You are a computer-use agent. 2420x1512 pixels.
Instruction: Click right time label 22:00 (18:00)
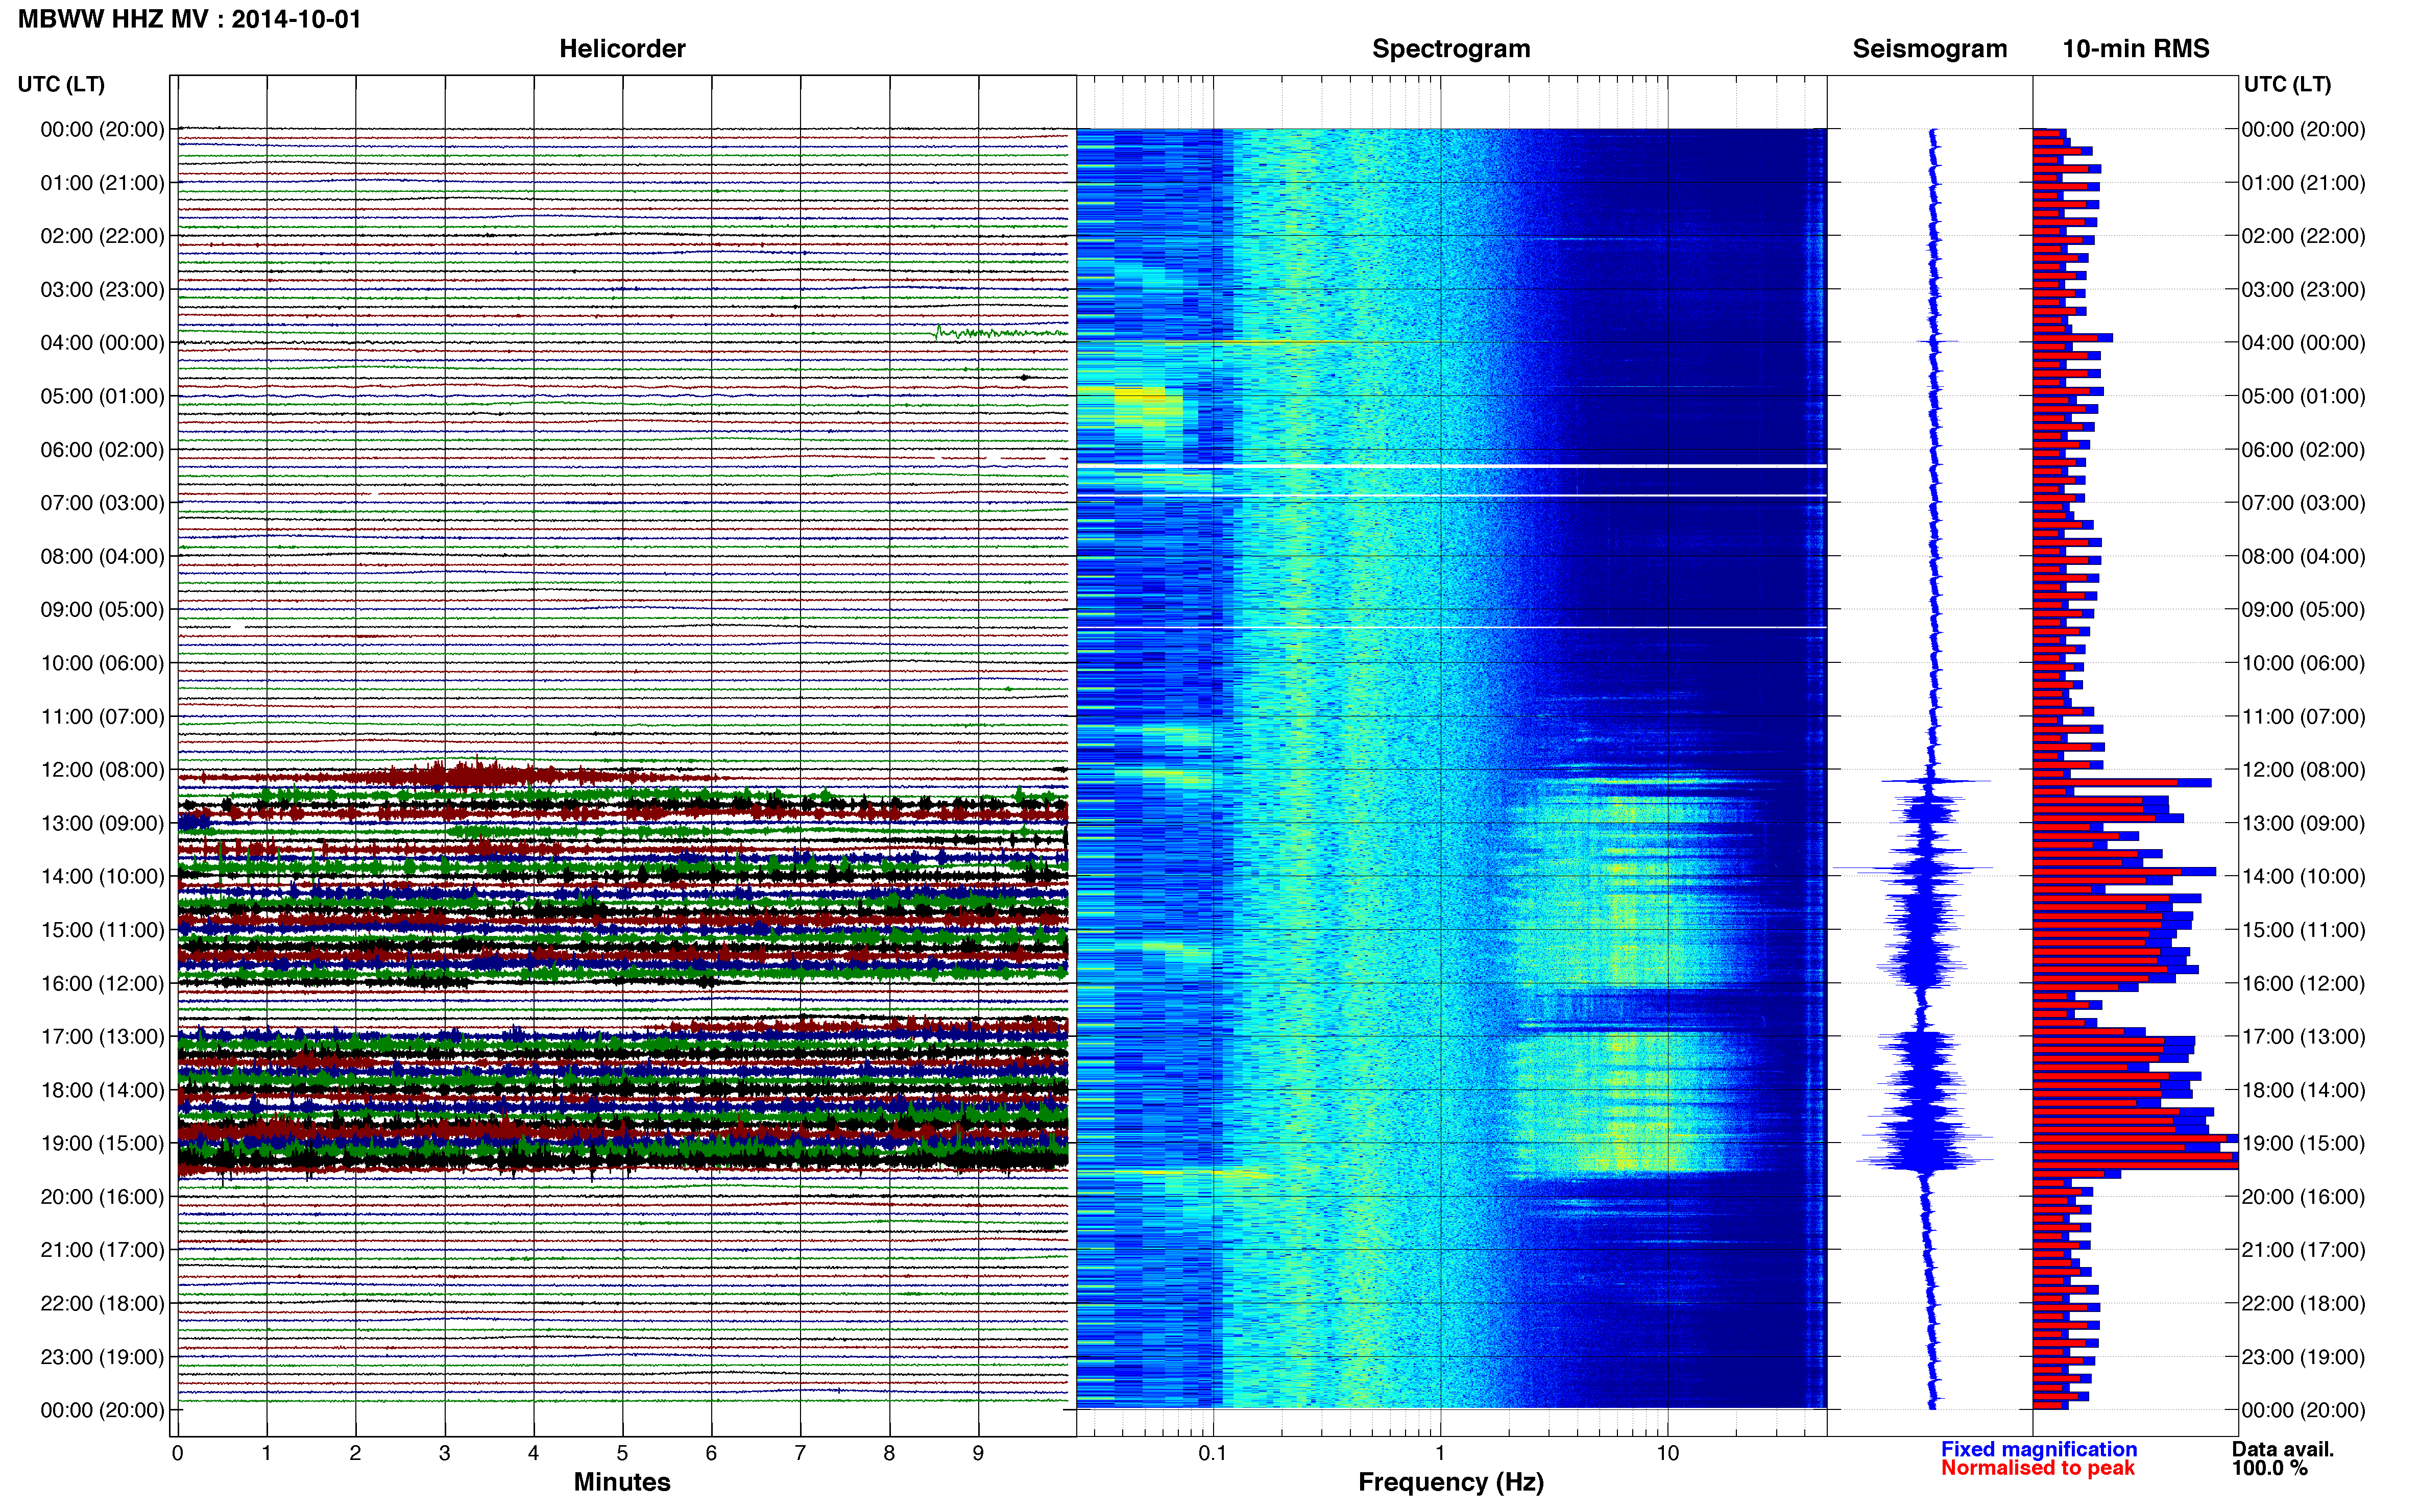(2303, 1304)
